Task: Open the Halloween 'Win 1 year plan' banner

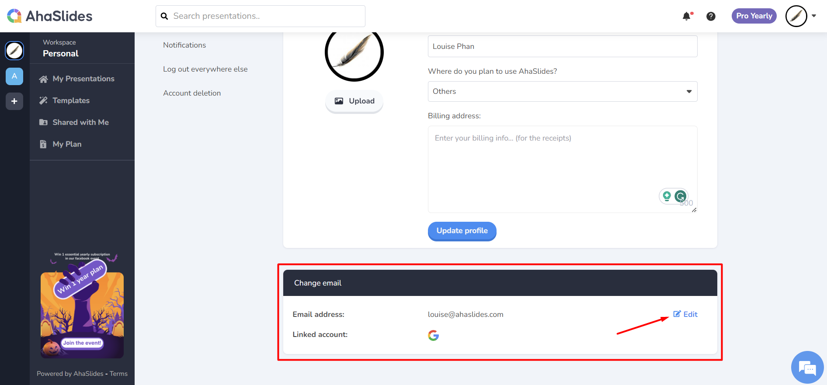Action: (x=82, y=306)
